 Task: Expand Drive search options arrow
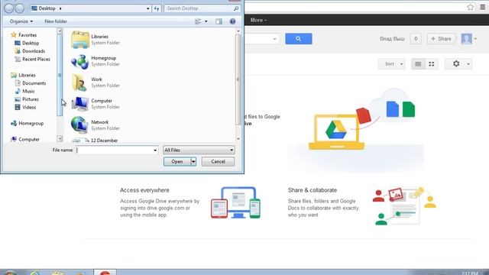274,39
